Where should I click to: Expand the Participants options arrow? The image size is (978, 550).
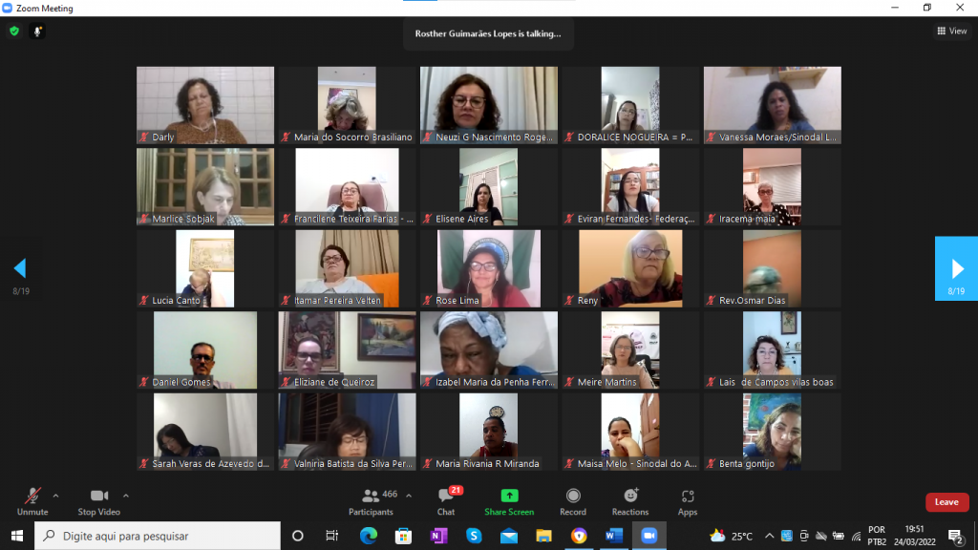[x=409, y=496]
